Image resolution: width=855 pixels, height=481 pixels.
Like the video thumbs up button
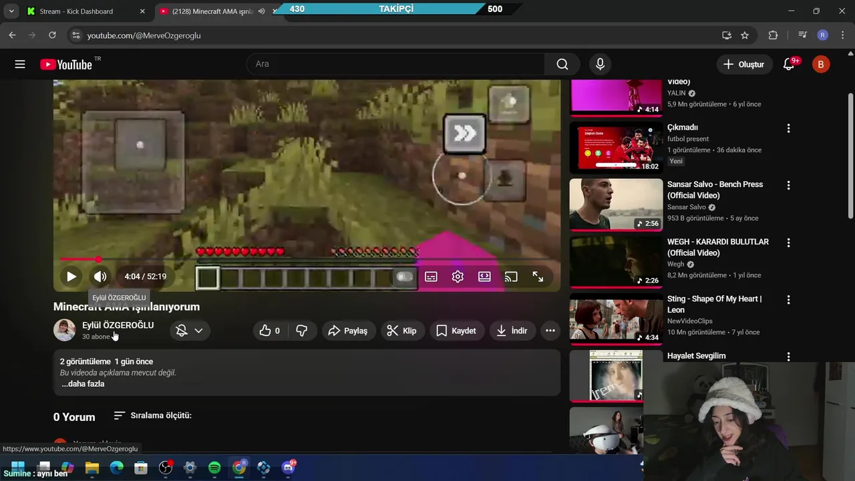[270, 331]
